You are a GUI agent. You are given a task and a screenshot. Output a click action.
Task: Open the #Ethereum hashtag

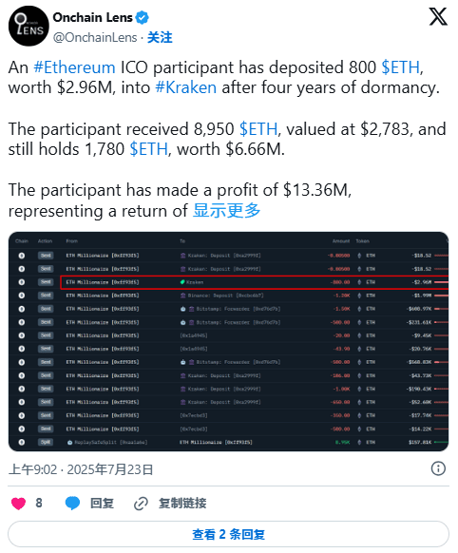[74, 67]
